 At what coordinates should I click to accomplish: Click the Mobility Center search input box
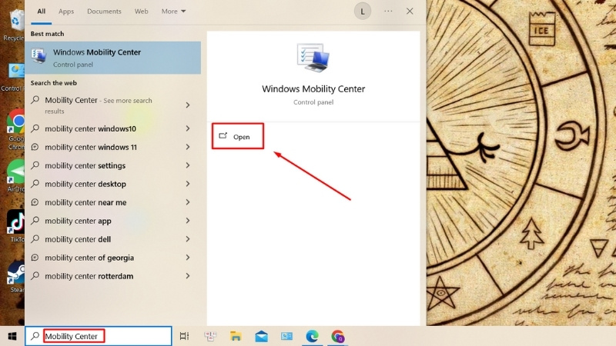pos(99,336)
